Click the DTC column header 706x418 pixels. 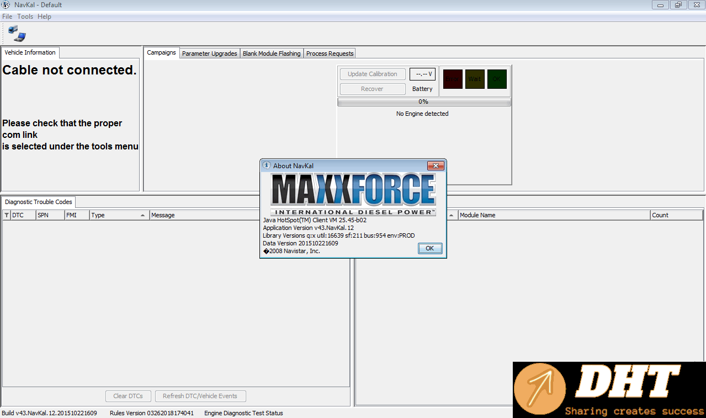[x=23, y=215]
